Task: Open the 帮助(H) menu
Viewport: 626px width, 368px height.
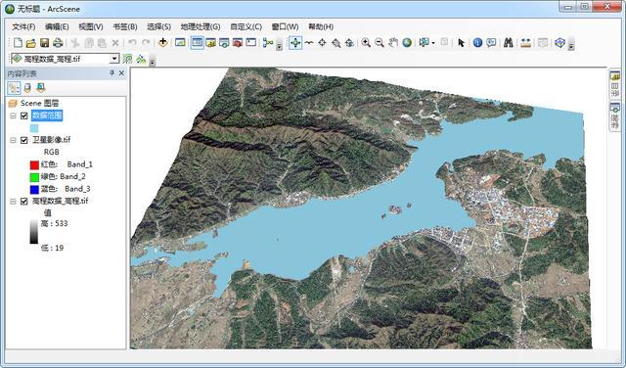Action: point(321,26)
